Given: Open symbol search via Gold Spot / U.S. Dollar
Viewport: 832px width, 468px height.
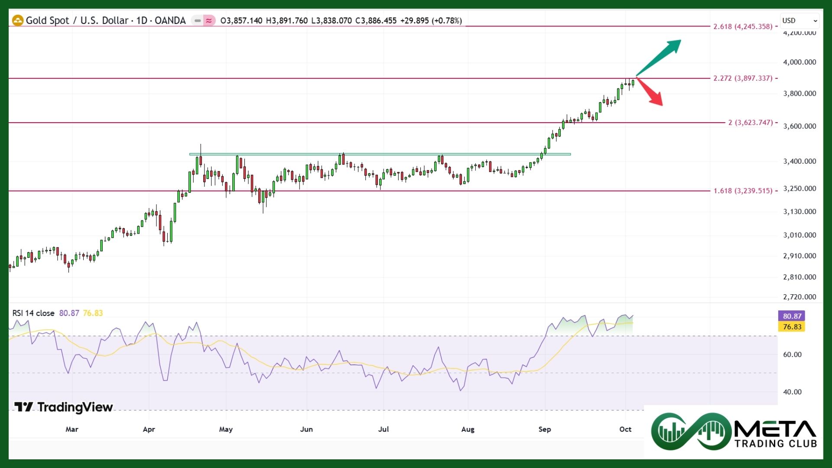Looking at the screenshot, I should coord(78,20).
